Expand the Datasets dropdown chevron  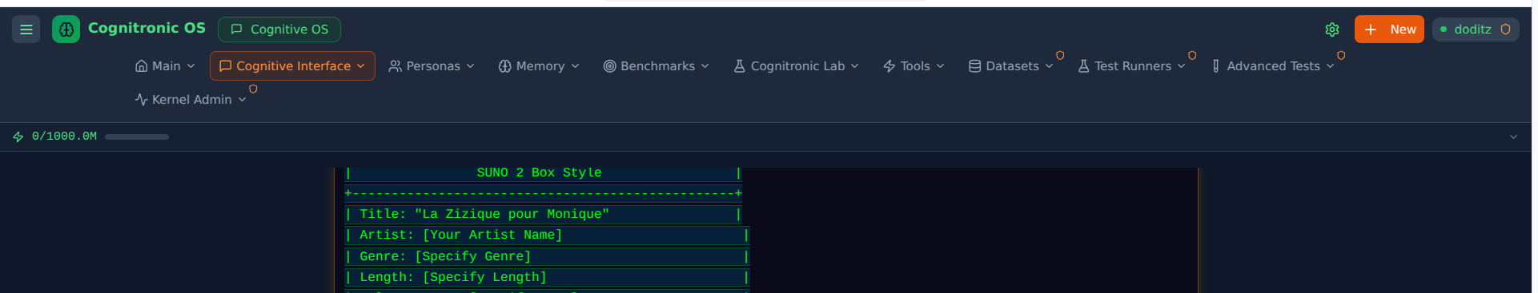tap(1049, 66)
